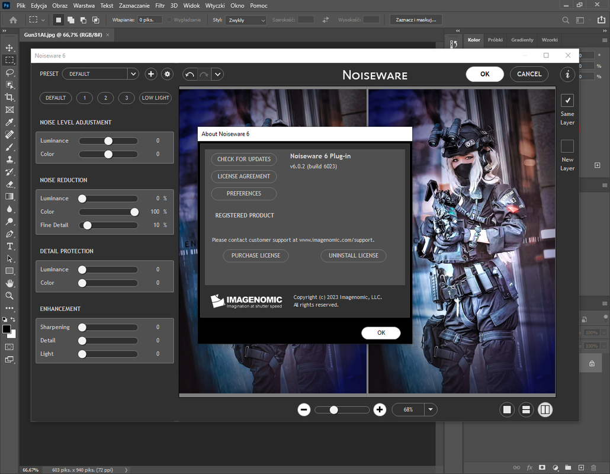The width and height of the screenshot is (610, 474).
Task: Select the Move tool in Photoshop toolbar
Action: coord(9,48)
